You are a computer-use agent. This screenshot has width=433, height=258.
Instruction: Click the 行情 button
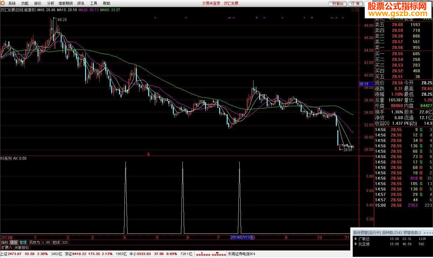click(355, 4)
